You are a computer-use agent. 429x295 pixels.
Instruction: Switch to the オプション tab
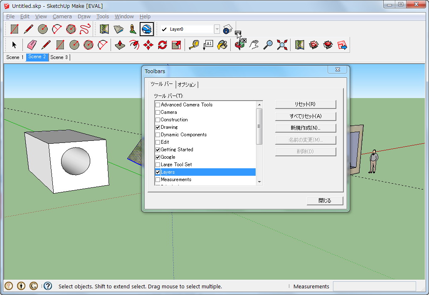(186, 85)
